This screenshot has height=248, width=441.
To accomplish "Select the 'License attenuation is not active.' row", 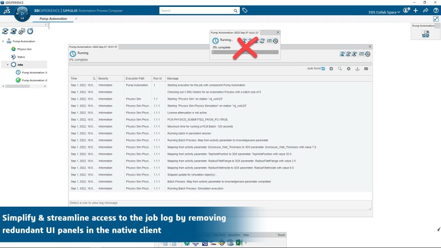I will (220, 113).
